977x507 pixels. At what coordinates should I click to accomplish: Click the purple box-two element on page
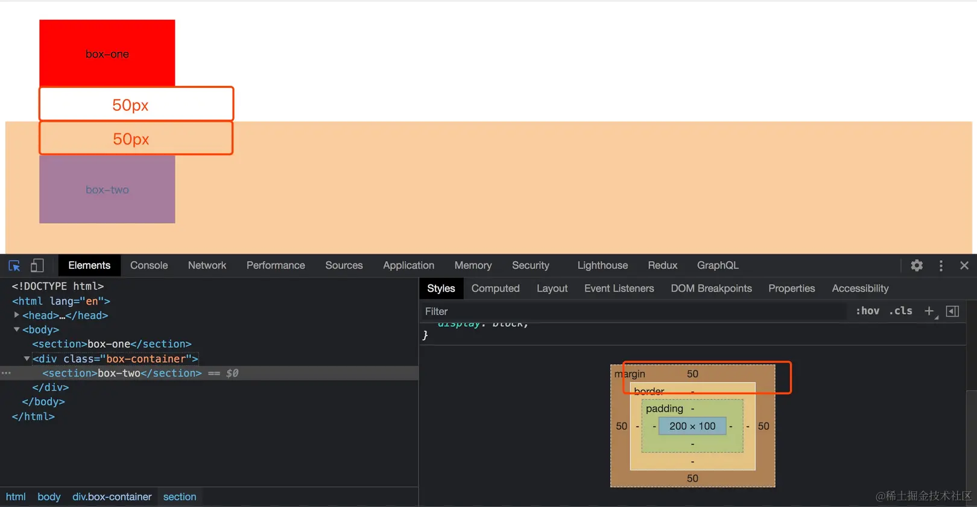[x=107, y=189]
